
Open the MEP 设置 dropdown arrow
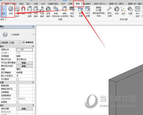91,15
